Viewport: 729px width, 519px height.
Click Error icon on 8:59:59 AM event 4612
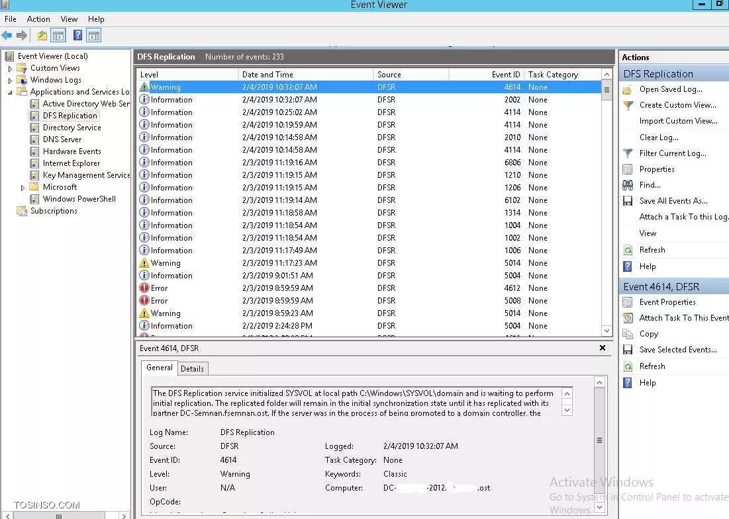pos(144,288)
